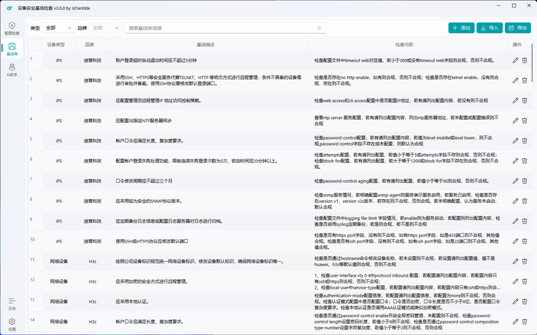
Task: Click the table's vertical scrollbar
Action: (x=532, y=62)
